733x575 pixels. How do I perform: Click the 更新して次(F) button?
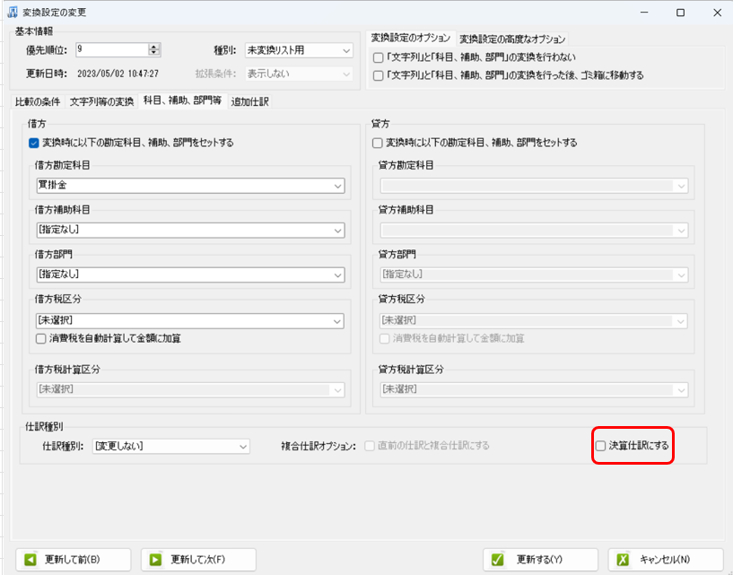[198, 560]
